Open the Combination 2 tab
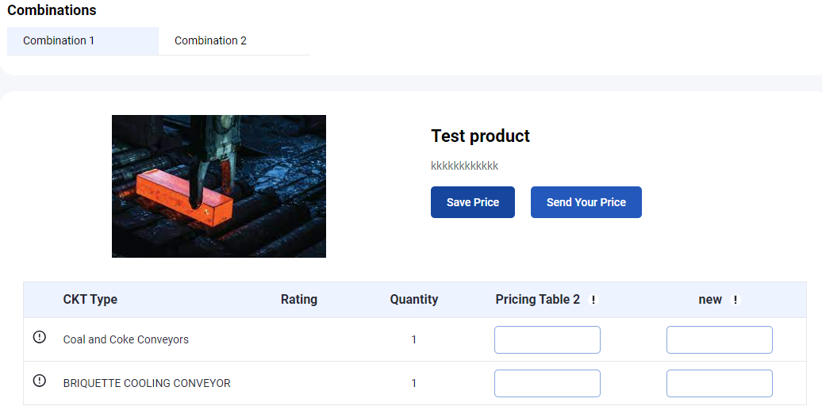The width and height of the screenshot is (822, 410). tap(234, 41)
